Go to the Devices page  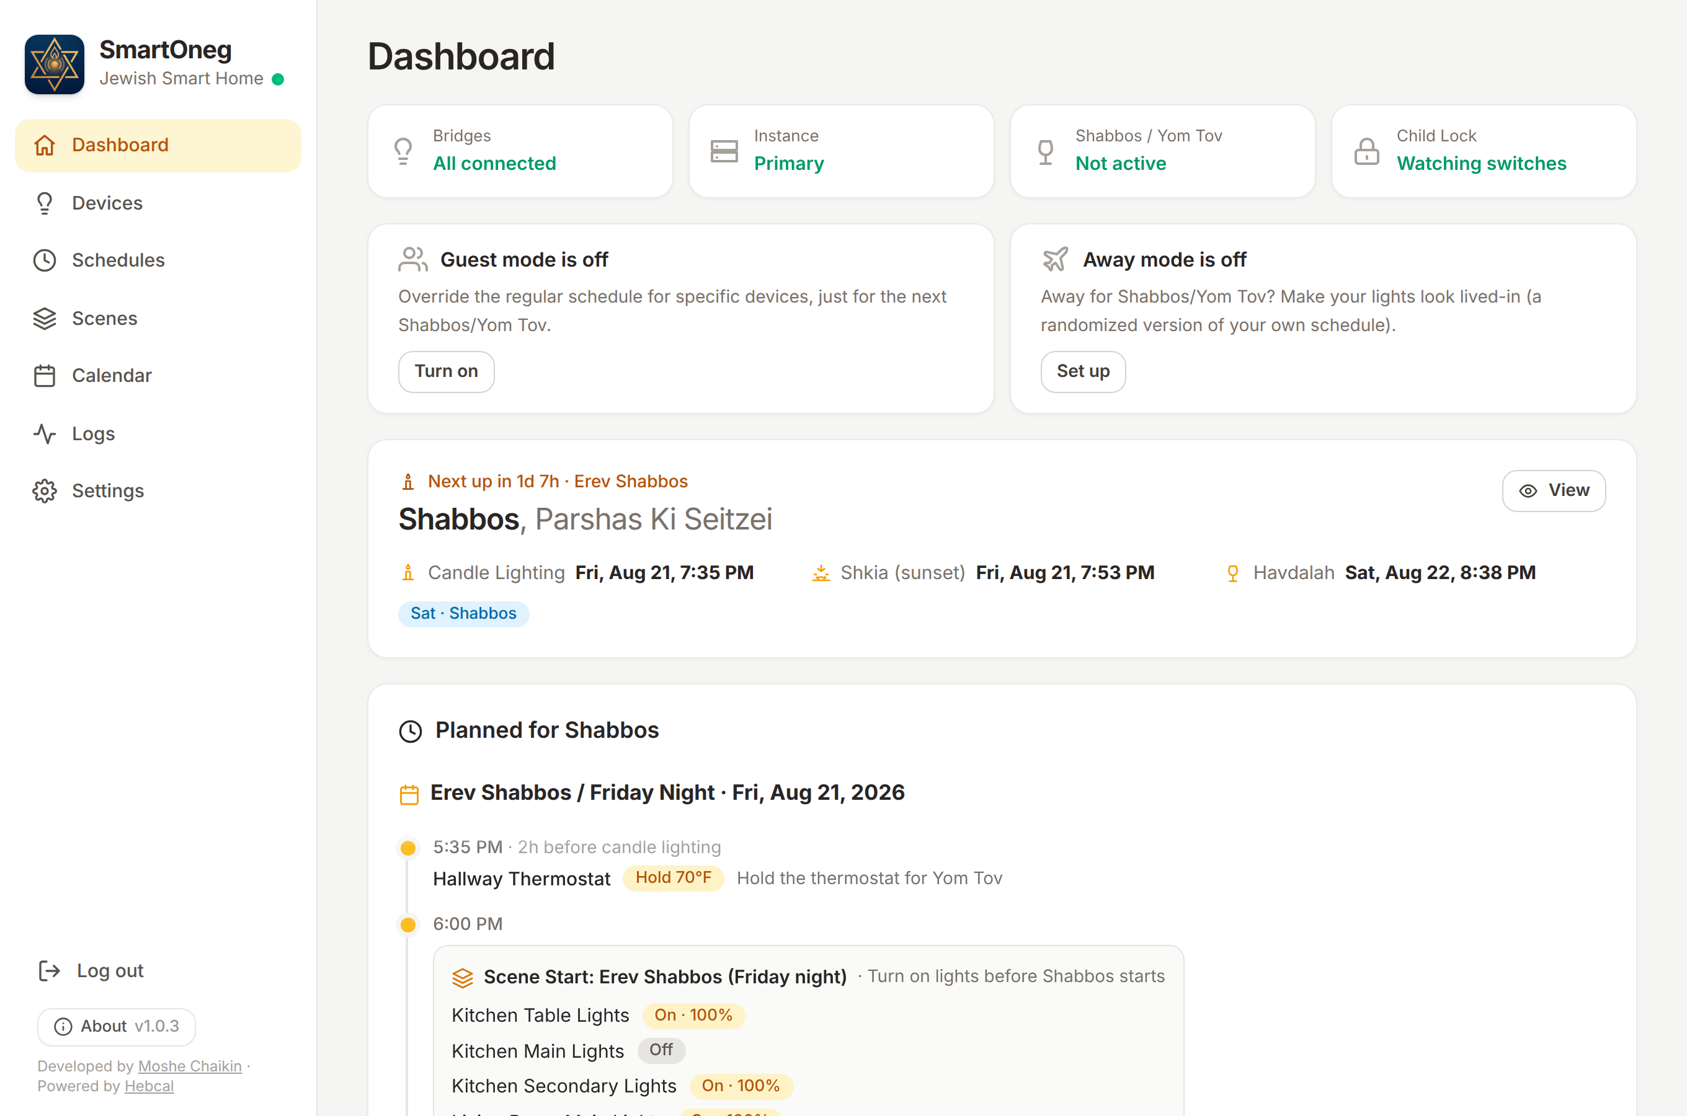coord(158,203)
